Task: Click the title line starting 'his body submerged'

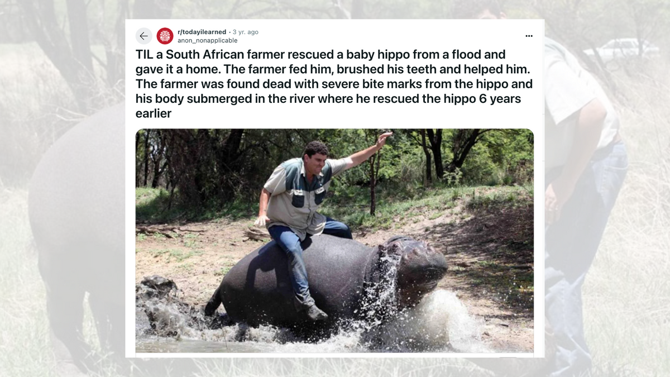Action: click(x=328, y=99)
